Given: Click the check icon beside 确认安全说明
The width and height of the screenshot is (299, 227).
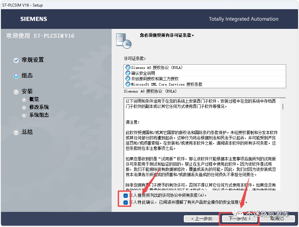Looking at the screenshot, I should click(128, 73).
